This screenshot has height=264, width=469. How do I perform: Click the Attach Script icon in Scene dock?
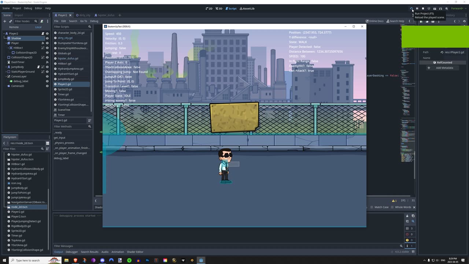tap(42, 21)
